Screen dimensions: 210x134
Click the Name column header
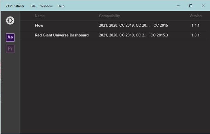(40, 16)
